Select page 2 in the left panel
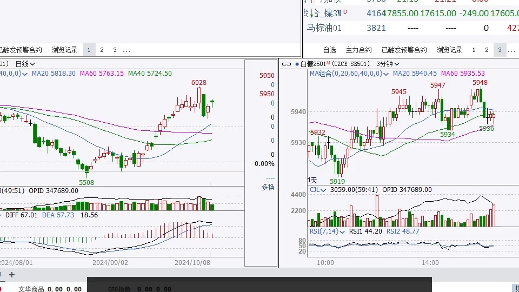 point(102,50)
